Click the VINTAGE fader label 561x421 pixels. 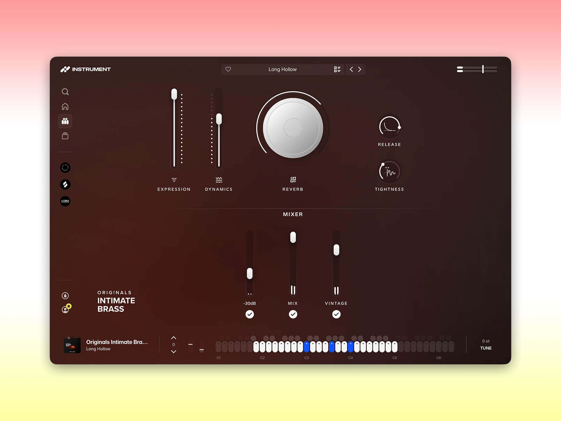point(336,303)
